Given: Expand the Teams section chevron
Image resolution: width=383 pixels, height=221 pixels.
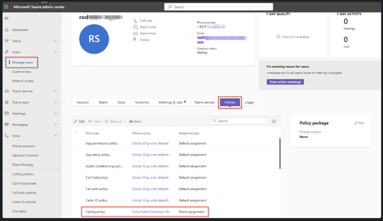Looking at the screenshot, I should 56,41.
